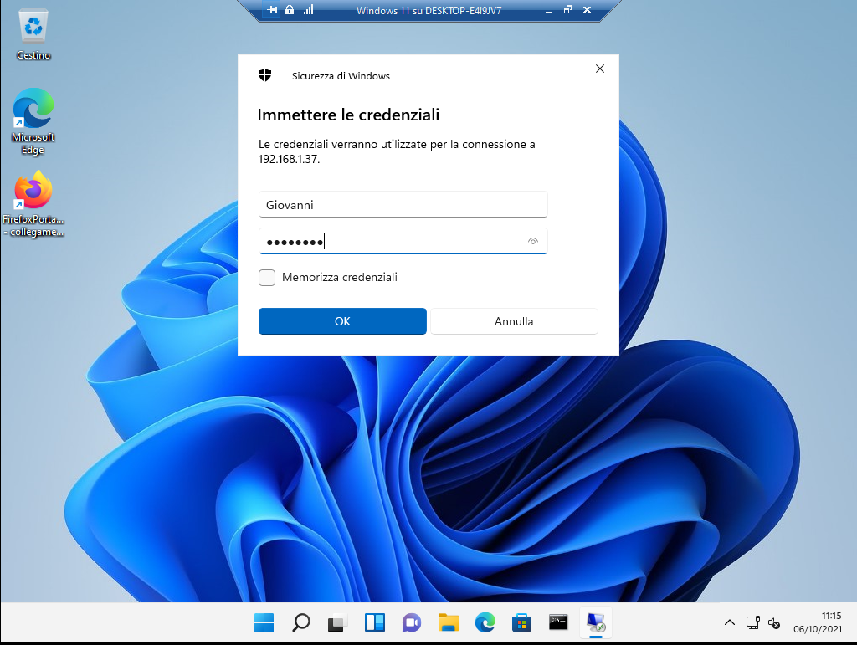857x645 pixels.
Task: Cancel the connection with Annulla
Action: 514,320
